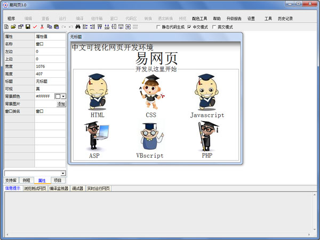
Task: Click the Redo arrow icon
Action: (63, 27)
